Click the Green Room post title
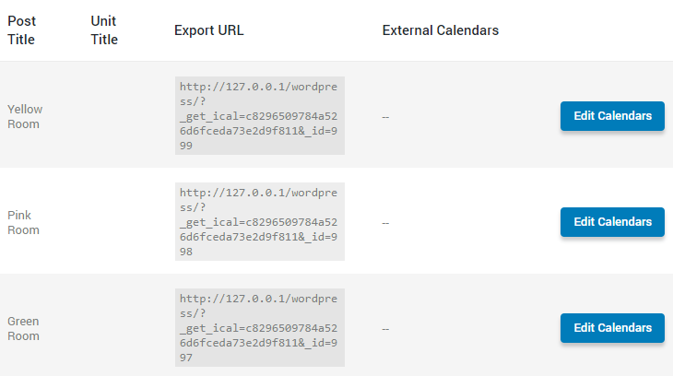Screen dimensions: 673x376 (x=23, y=328)
